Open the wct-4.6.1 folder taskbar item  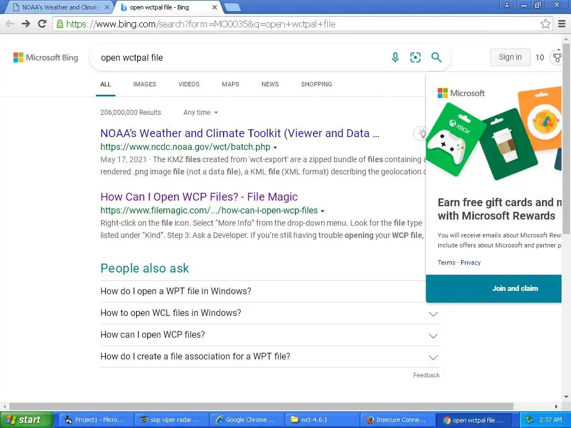coord(322,420)
